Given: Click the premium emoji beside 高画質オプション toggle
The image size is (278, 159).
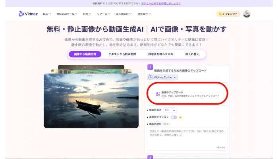Looking at the screenshot, I should (181, 117).
